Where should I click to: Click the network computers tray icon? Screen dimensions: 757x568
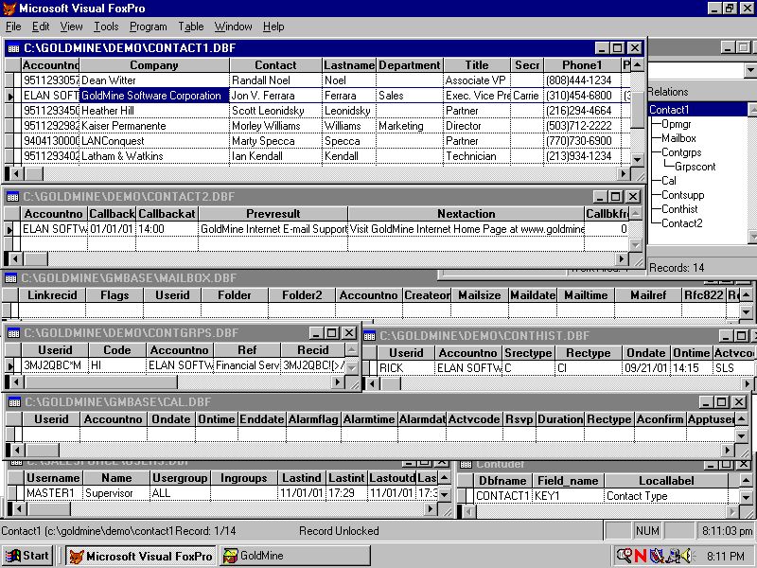671,556
